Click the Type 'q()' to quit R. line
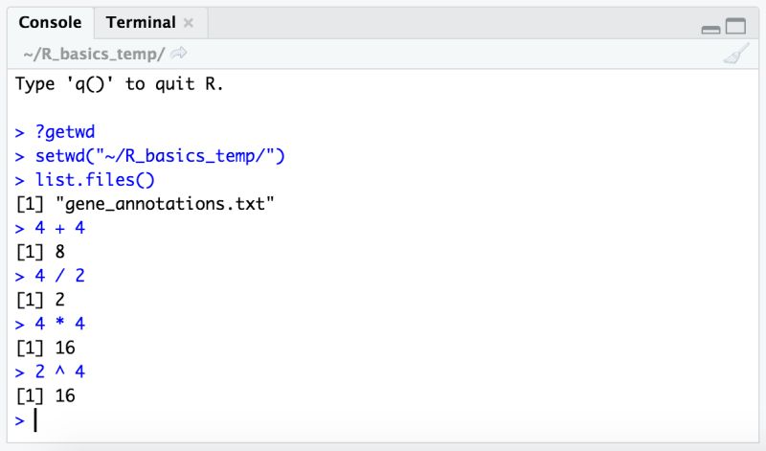766x451 pixels. 119,84
